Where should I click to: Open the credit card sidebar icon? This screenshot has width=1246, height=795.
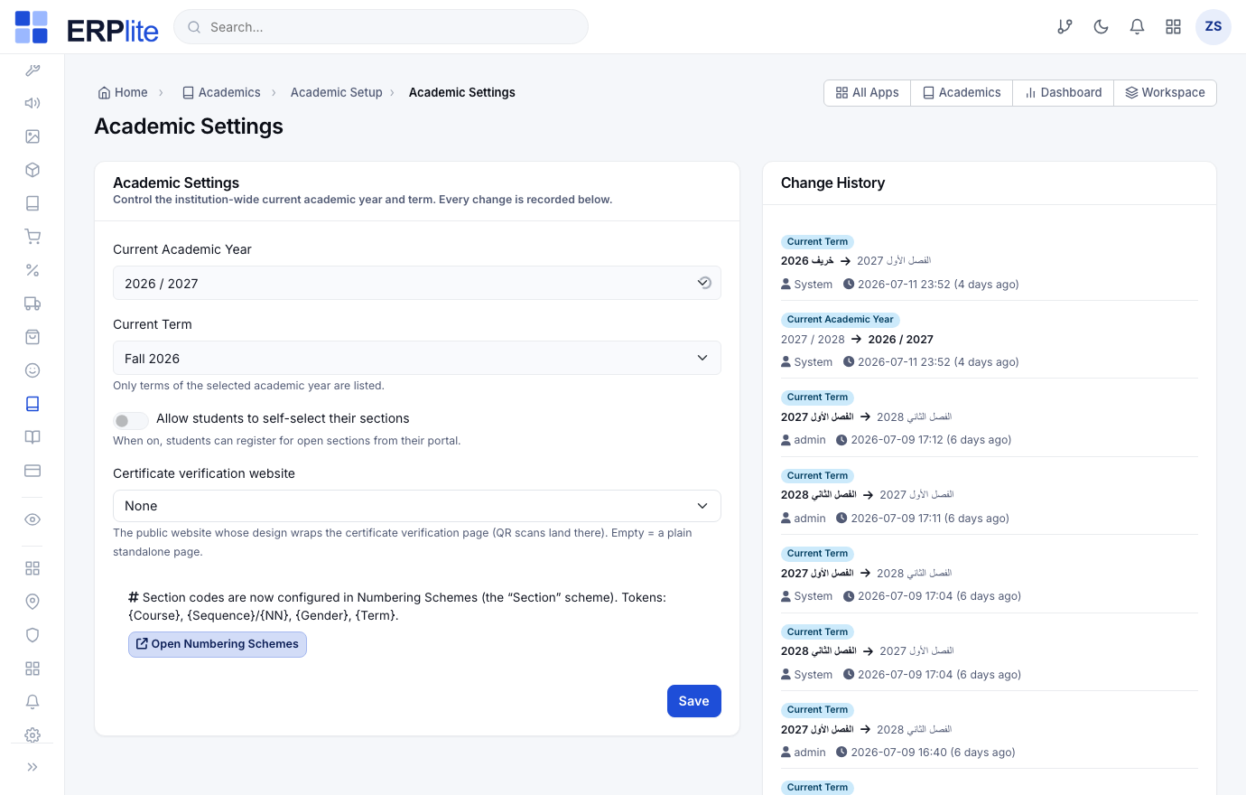point(33,471)
